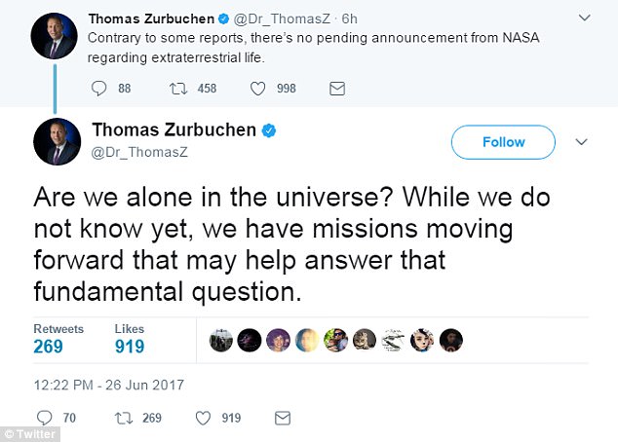618x442 pixels.
Task: Open the 12:22 PM - 26 Jun 2017 timestamp
Action: [x=109, y=385]
